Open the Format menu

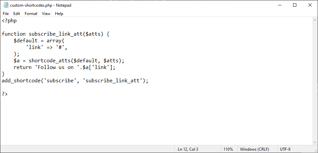pos(31,14)
